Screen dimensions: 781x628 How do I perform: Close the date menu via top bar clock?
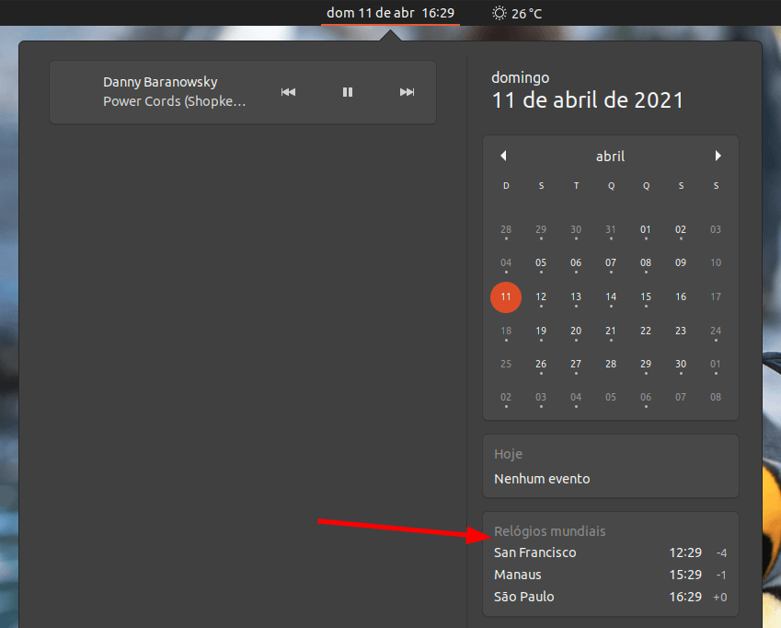click(390, 13)
